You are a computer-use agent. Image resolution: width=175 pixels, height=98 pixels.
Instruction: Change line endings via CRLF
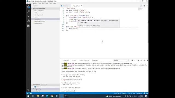[134, 93]
